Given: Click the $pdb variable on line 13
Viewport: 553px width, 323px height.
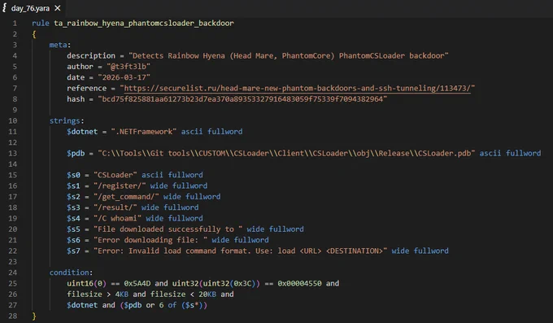Looking at the screenshot, I should pyautogui.click(x=76, y=153).
